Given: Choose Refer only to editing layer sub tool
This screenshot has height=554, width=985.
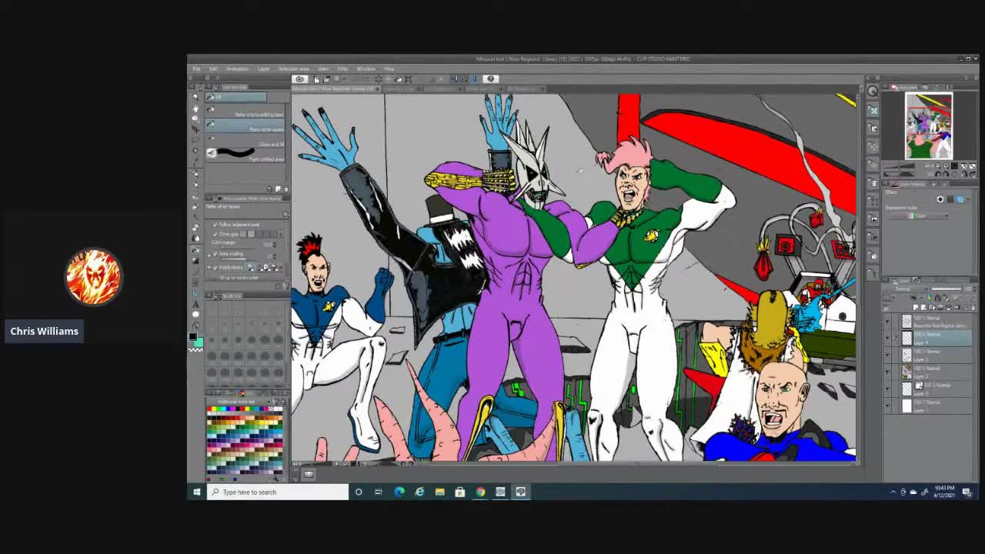Looking at the screenshot, I should click(x=245, y=111).
